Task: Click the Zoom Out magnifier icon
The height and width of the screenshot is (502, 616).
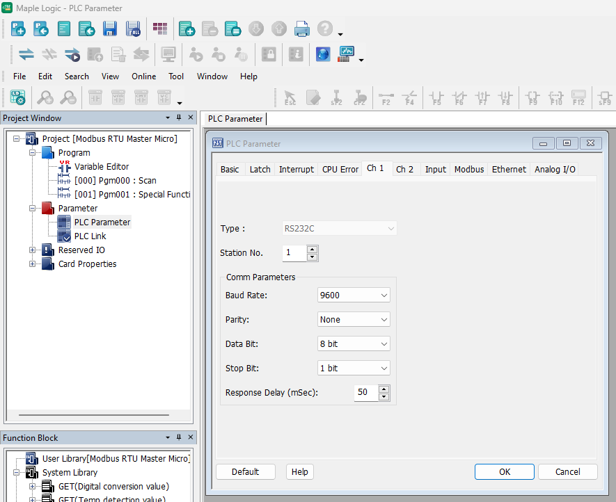Action: (x=68, y=97)
